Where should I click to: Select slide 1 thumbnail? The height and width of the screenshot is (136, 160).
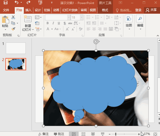pos(16,48)
